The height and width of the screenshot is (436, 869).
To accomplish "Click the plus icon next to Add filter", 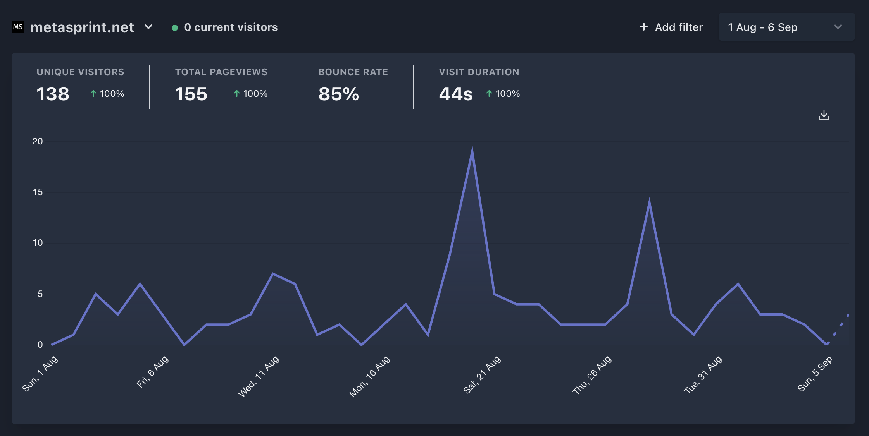I will [643, 27].
